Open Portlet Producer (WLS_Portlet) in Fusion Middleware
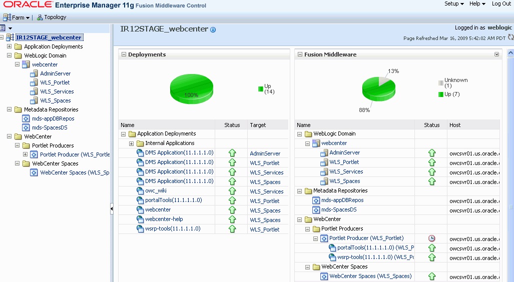This screenshot has height=282, width=514. [x=366, y=238]
